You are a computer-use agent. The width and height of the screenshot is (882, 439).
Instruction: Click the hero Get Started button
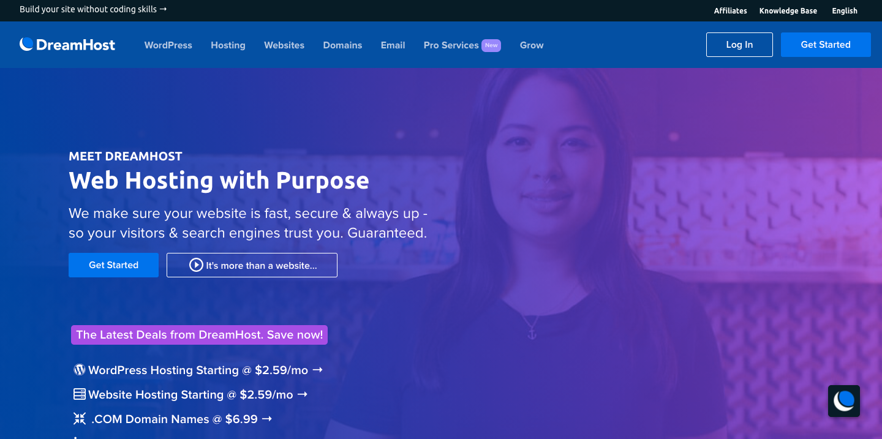pyautogui.click(x=113, y=265)
